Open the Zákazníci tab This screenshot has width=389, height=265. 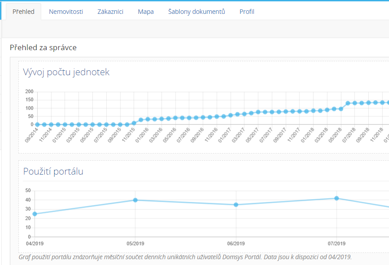[x=110, y=12]
